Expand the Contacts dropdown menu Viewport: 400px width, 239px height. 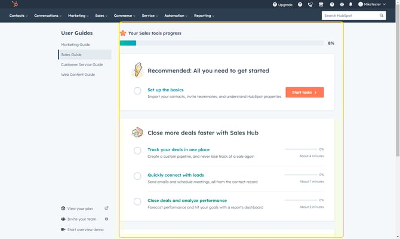[19, 16]
